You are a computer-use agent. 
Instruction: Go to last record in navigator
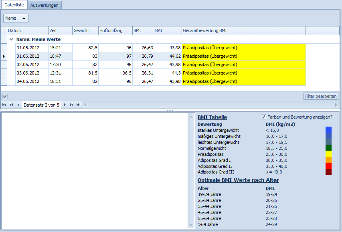point(78,105)
